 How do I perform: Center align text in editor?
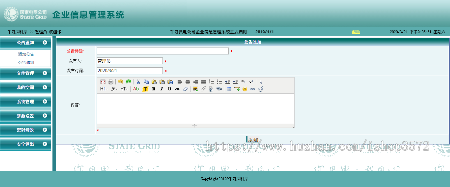pos(188,82)
